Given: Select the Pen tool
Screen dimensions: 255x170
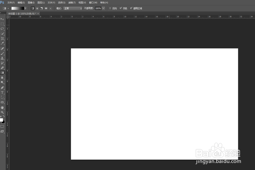Looking at the screenshot, I should tap(2, 88).
